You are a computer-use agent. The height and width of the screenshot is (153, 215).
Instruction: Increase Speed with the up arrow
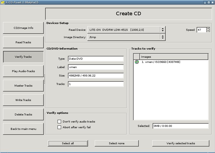(208, 29)
